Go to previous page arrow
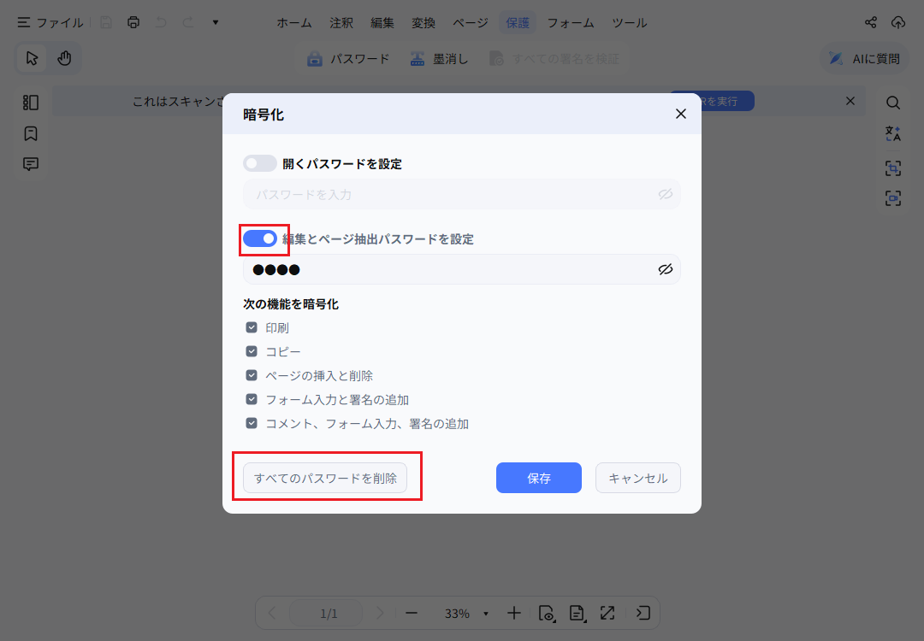Image resolution: width=924 pixels, height=641 pixels. [x=272, y=614]
